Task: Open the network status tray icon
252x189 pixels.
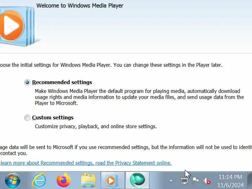Action: coord(184,180)
